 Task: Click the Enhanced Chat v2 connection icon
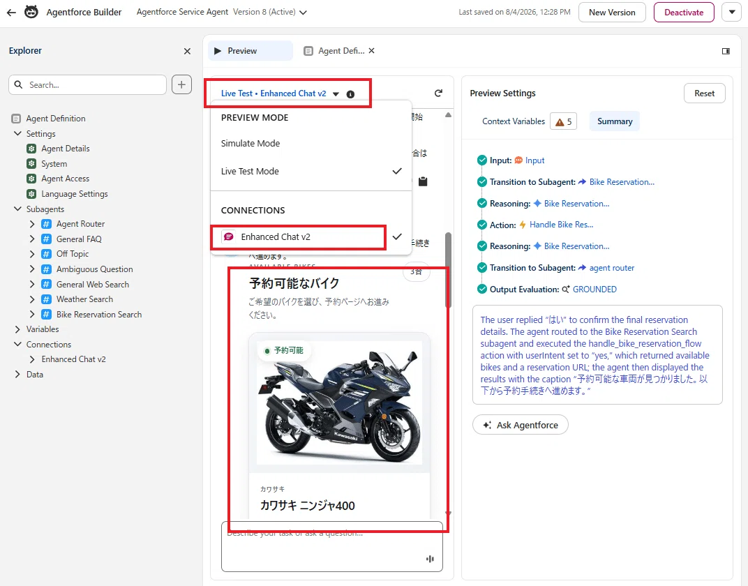click(x=229, y=236)
